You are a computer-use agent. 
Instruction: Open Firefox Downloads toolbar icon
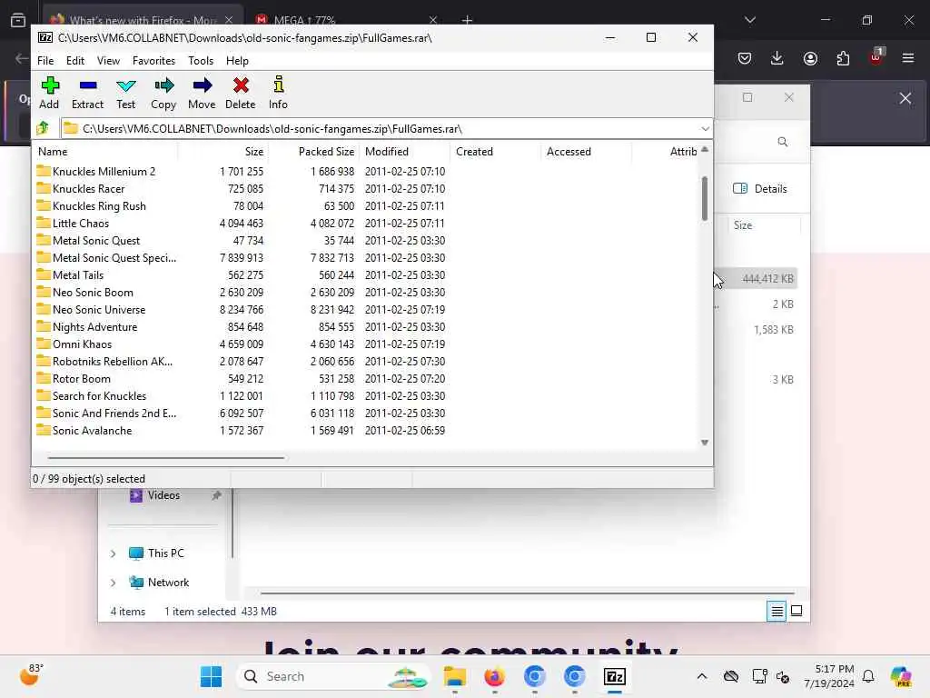tap(777, 58)
